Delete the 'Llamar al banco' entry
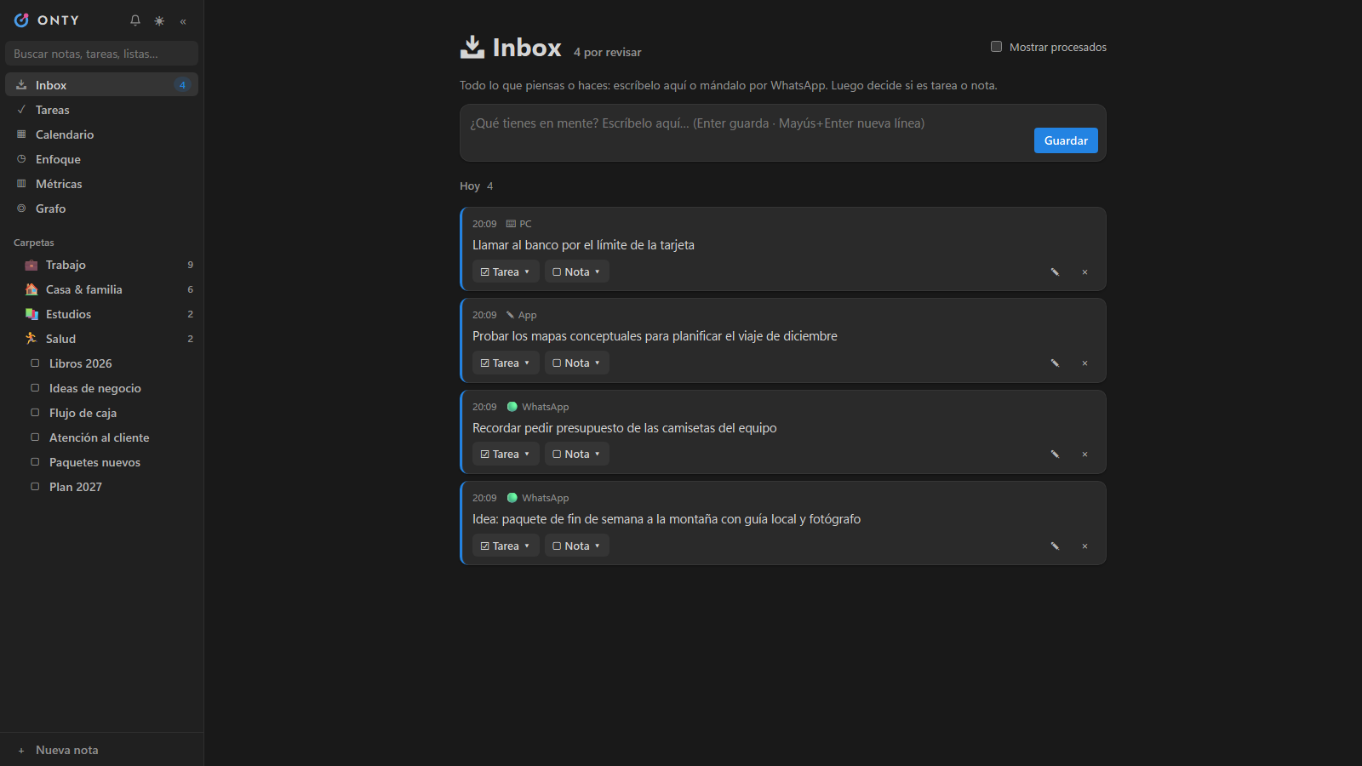The width and height of the screenshot is (1362, 766). 1084,272
